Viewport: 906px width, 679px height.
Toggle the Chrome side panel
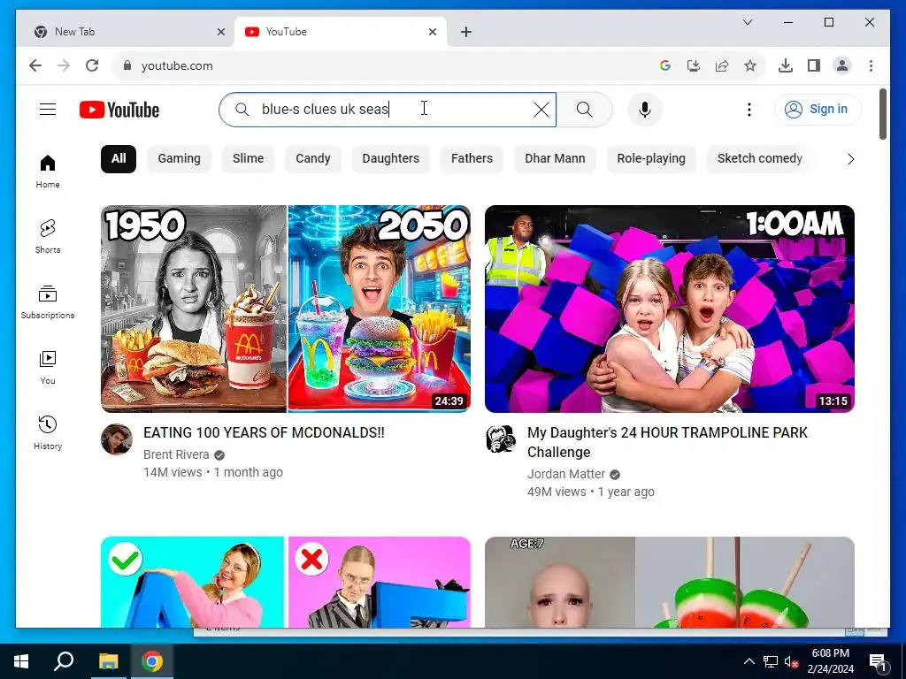pyautogui.click(x=814, y=65)
